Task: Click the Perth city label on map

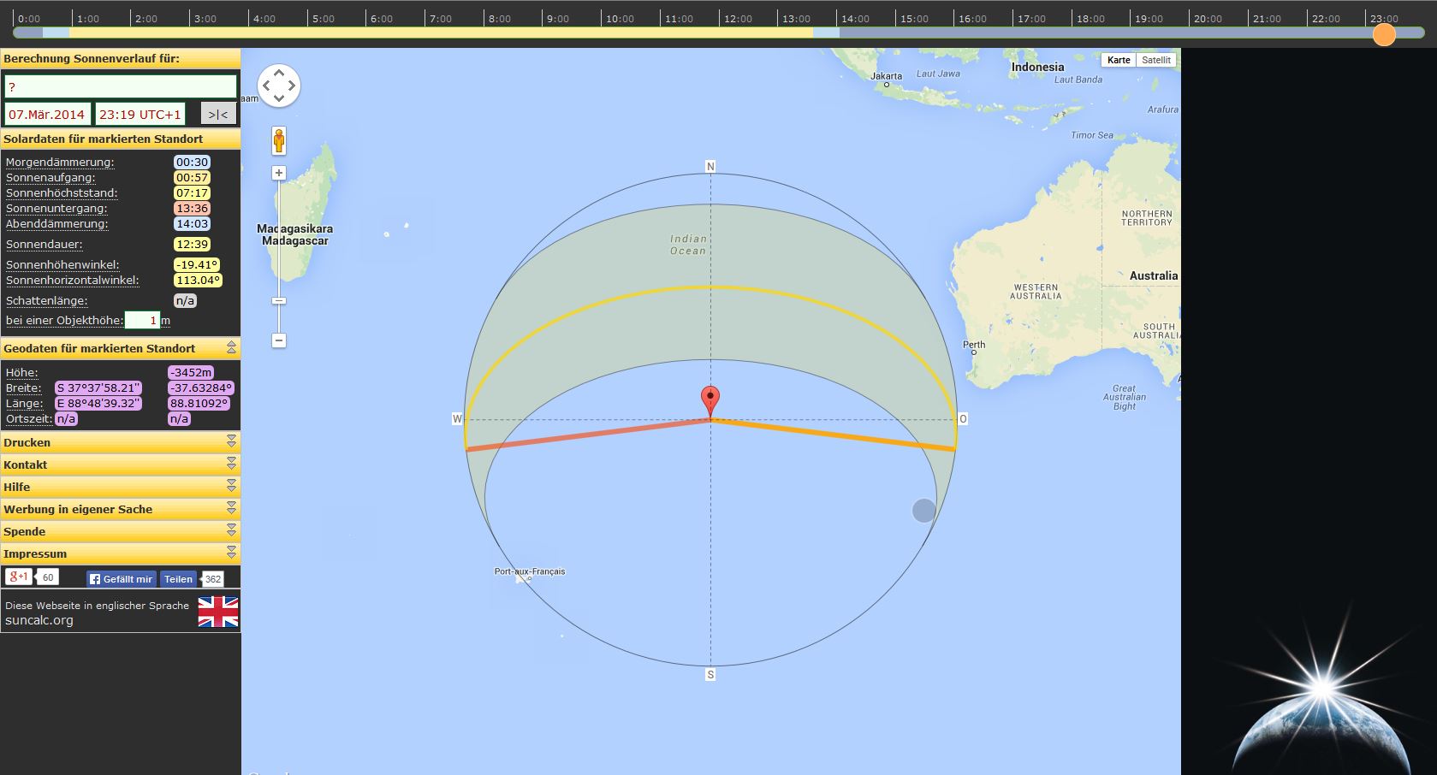Action: pos(974,345)
